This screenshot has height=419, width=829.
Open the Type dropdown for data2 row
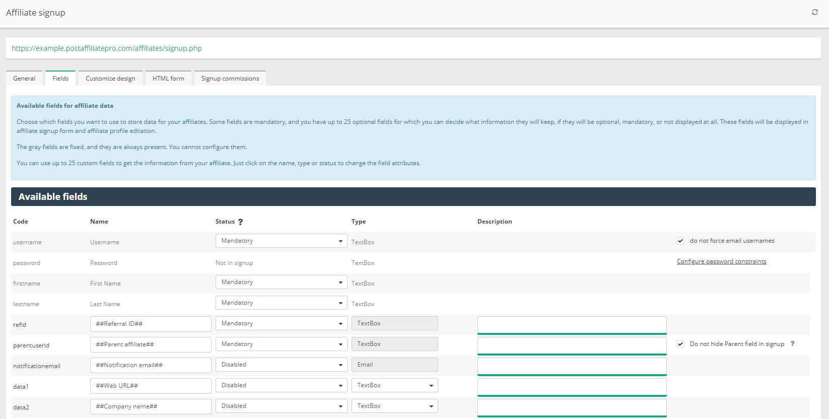click(x=394, y=406)
